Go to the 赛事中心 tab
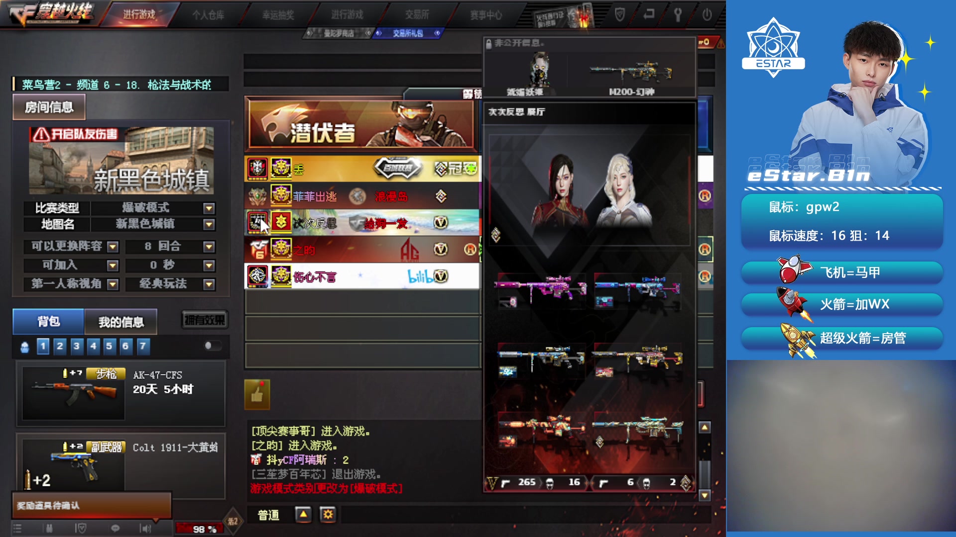This screenshot has width=956, height=537. [486, 15]
